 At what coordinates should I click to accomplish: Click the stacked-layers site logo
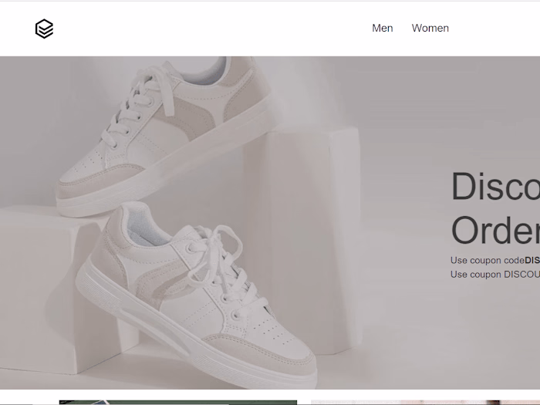(45, 29)
